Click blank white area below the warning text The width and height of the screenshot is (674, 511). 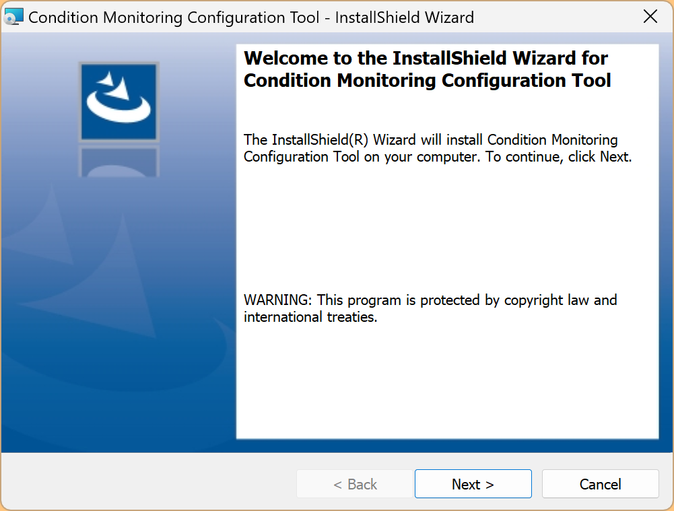444,384
